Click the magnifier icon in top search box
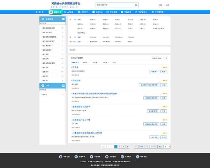 coord(136,5)
